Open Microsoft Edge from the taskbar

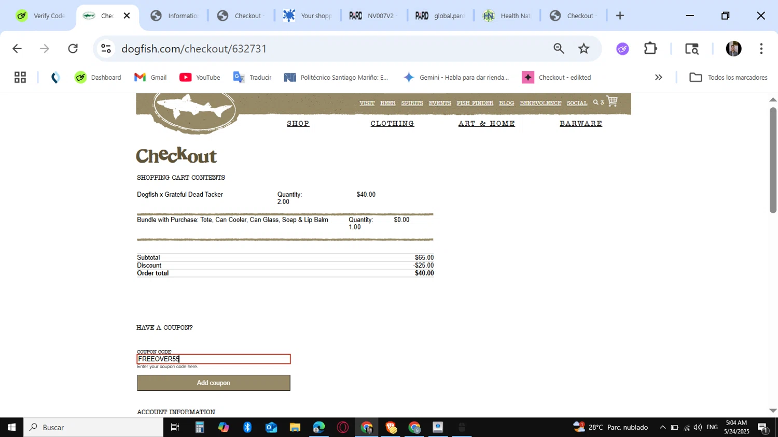click(318, 427)
